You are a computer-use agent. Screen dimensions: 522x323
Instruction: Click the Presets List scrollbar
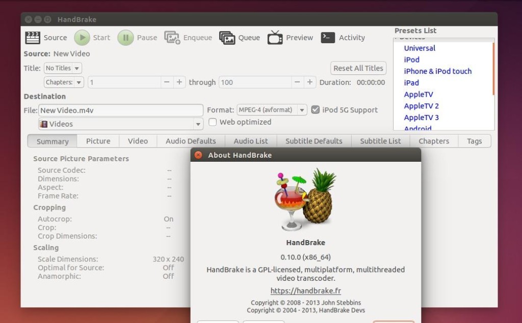tap(493, 68)
